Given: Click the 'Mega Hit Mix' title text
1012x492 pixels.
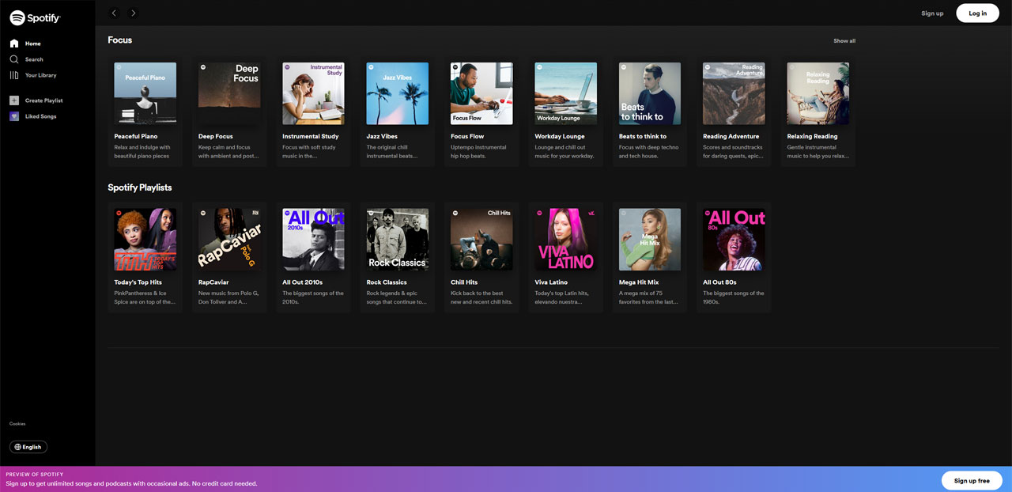Looking at the screenshot, I should click(x=639, y=282).
